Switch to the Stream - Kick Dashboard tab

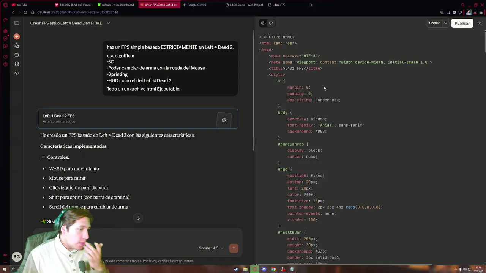(116, 5)
